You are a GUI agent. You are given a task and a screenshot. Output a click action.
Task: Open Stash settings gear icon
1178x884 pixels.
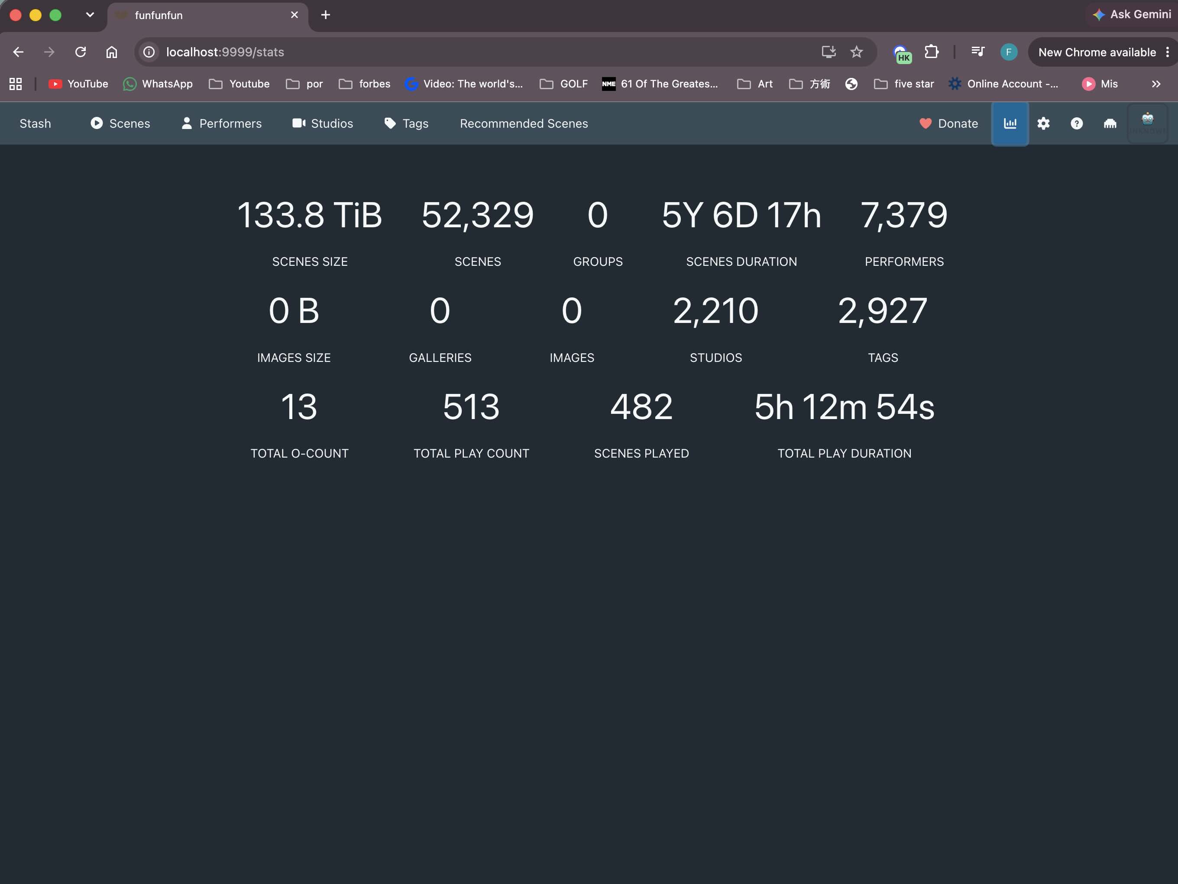point(1043,123)
